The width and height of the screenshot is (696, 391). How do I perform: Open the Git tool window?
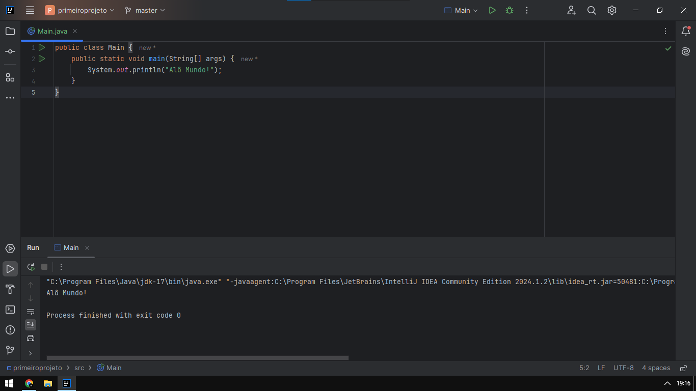click(10, 350)
